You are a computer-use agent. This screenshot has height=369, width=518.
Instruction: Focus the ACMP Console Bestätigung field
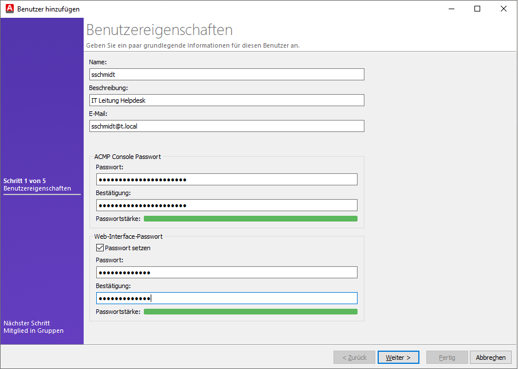coord(227,205)
